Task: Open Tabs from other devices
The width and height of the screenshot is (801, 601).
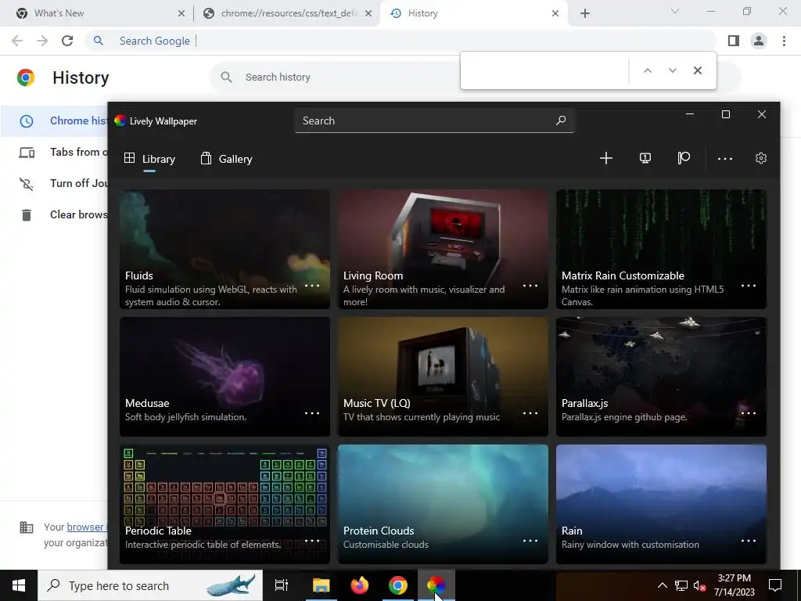Action: point(55,153)
